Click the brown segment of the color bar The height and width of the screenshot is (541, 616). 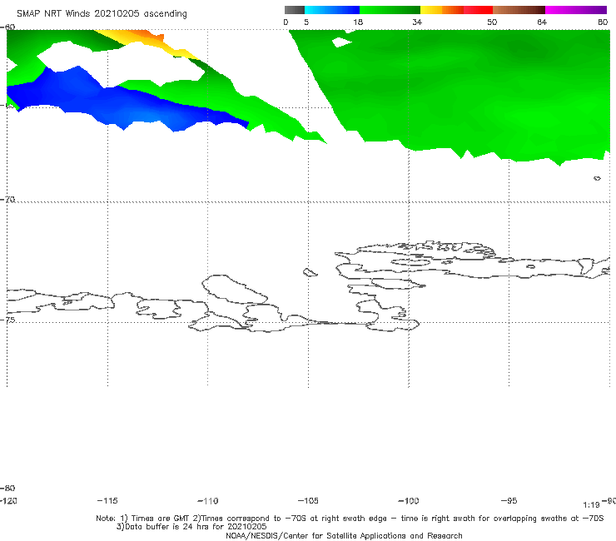point(519,10)
